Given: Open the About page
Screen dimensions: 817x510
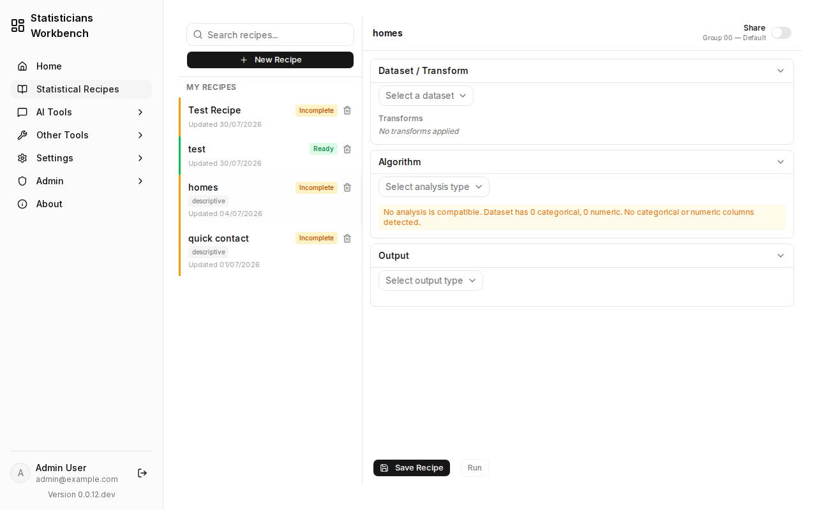Looking at the screenshot, I should [81, 204].
